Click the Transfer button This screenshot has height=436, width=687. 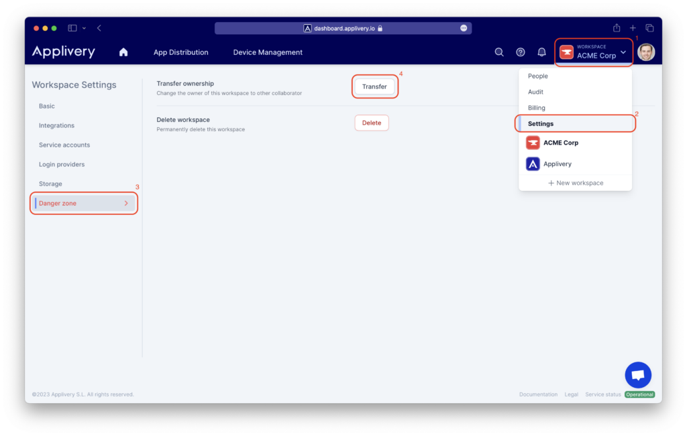pyautogui.click(x=374, y=86)
